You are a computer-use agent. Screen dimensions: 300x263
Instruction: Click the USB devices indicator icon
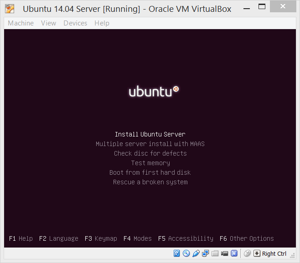(196, 253)
